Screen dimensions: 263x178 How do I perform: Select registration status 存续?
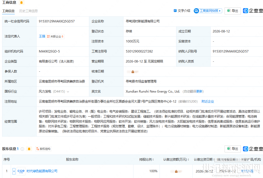[x=129, y=31]
